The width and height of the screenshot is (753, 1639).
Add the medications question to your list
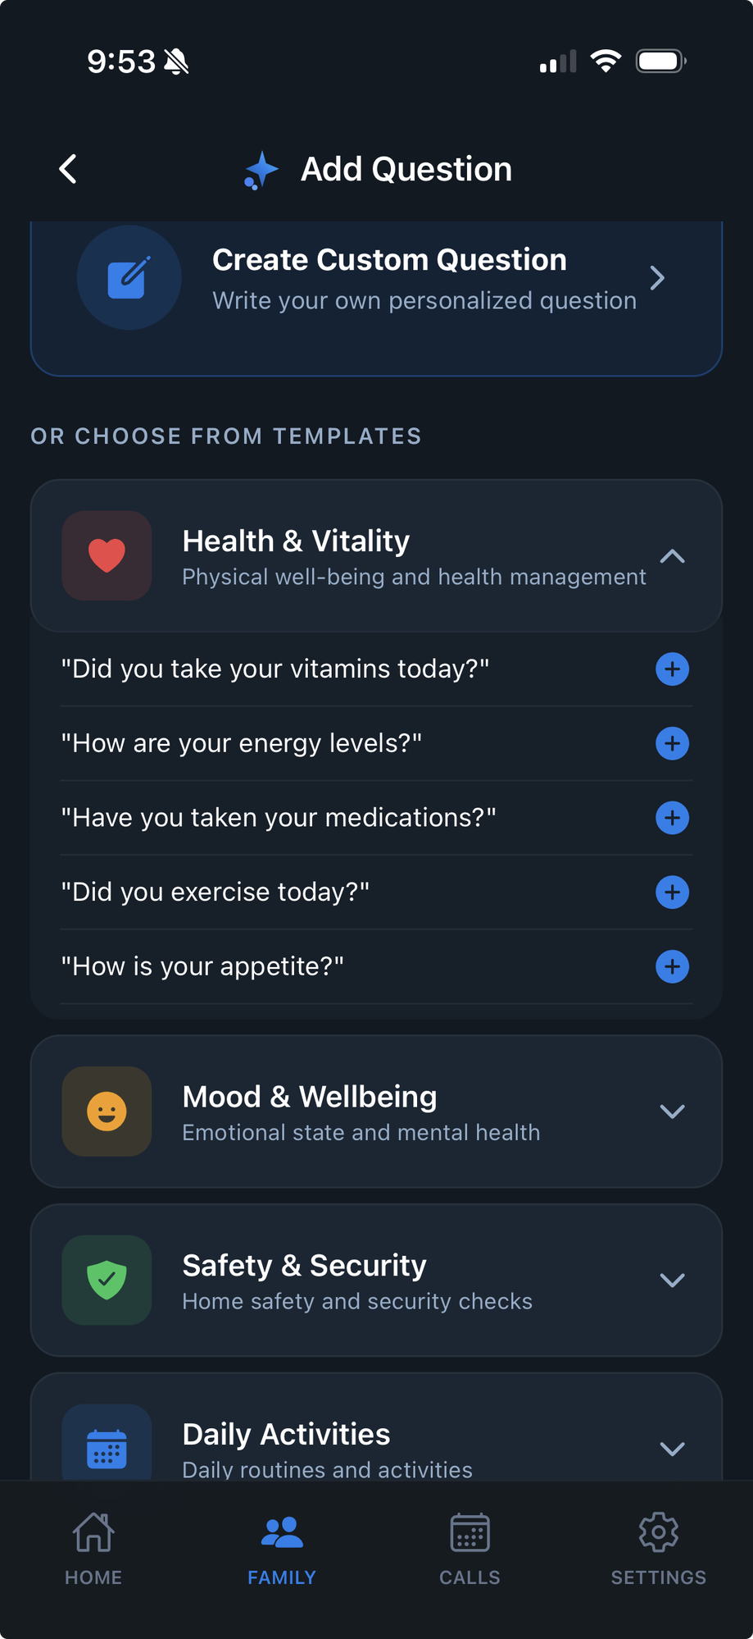[671, 818]
